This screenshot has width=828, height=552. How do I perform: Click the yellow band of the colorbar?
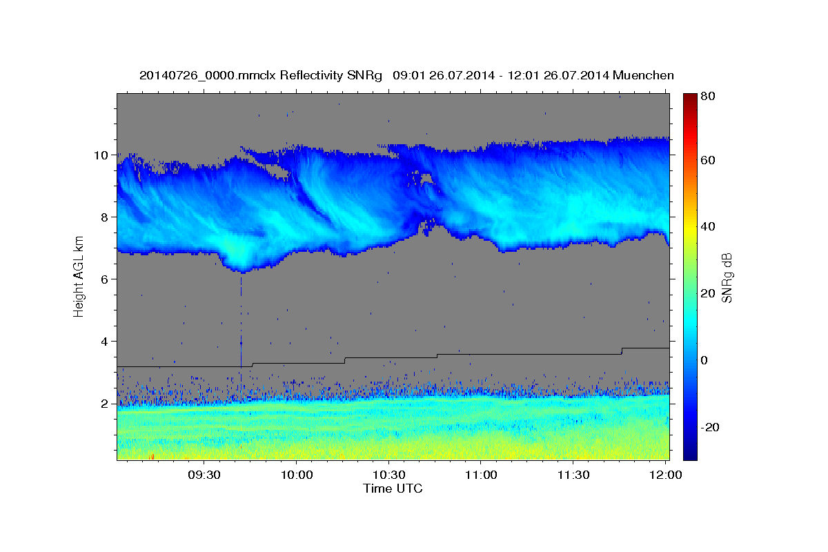click(690, 228)
